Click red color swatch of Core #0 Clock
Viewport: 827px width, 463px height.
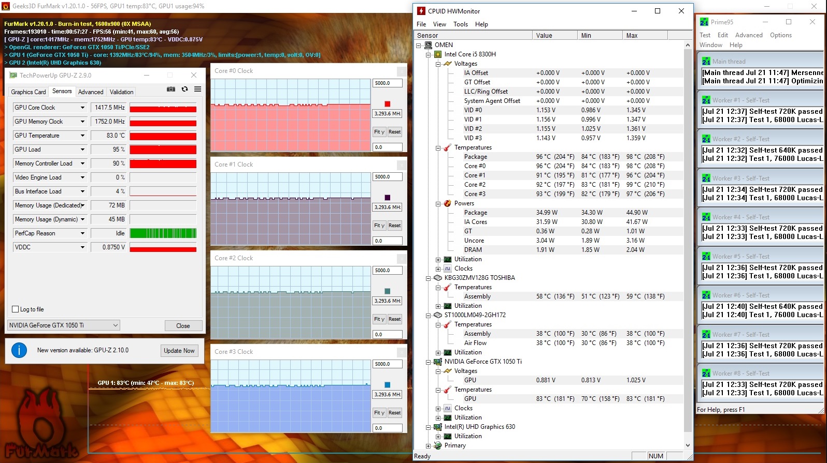coord(387,104)
